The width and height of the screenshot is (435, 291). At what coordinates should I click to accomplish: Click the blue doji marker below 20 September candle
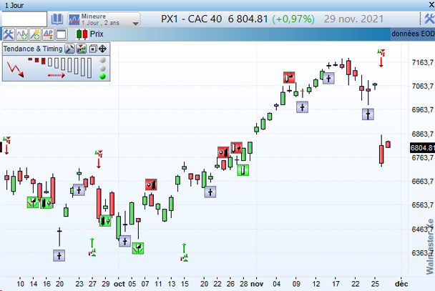pos(59,255)
